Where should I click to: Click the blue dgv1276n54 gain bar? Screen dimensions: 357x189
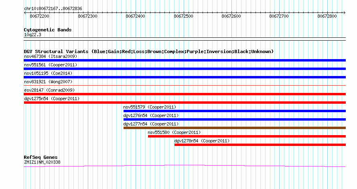click(235, 119)
